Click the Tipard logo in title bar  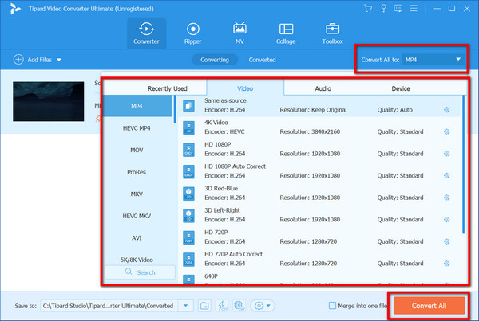pyautogui.click(x=14, y=9)
